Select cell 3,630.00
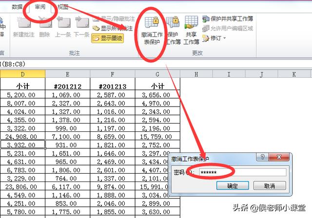The width and height of the screenshot is (312, 218). click(x=157, y=212)
